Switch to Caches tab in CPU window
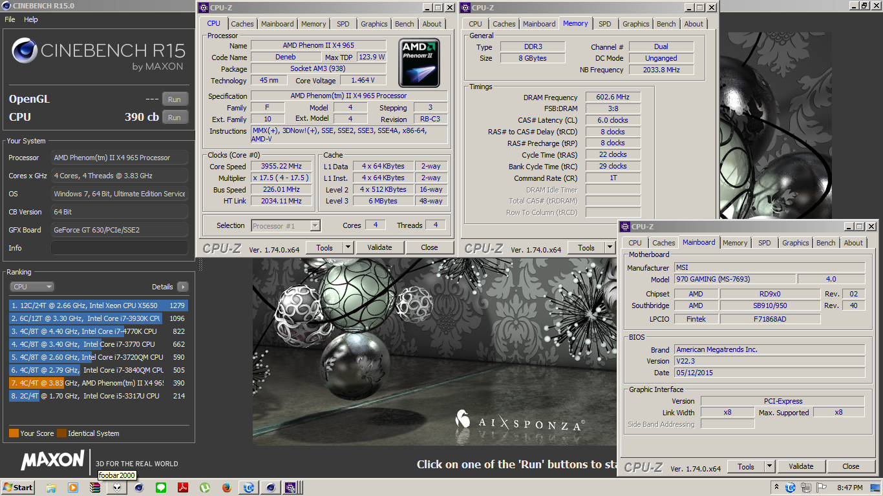Image resolution: width=883 pixels, height=496 pixels. pyautogui.click(x=242, y=24)
